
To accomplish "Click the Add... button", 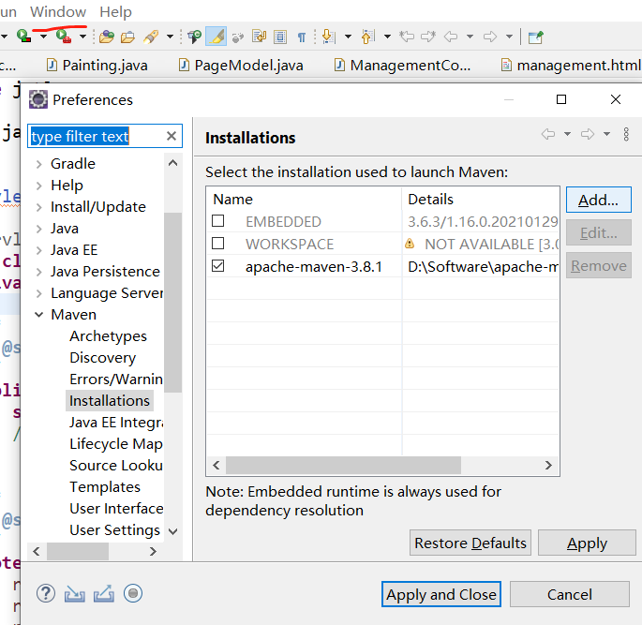I will [599, 200].
